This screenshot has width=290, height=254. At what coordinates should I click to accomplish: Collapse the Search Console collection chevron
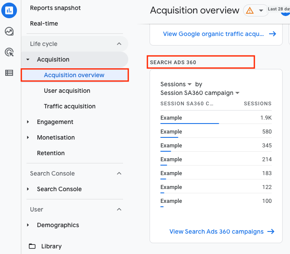coord(119,173)
